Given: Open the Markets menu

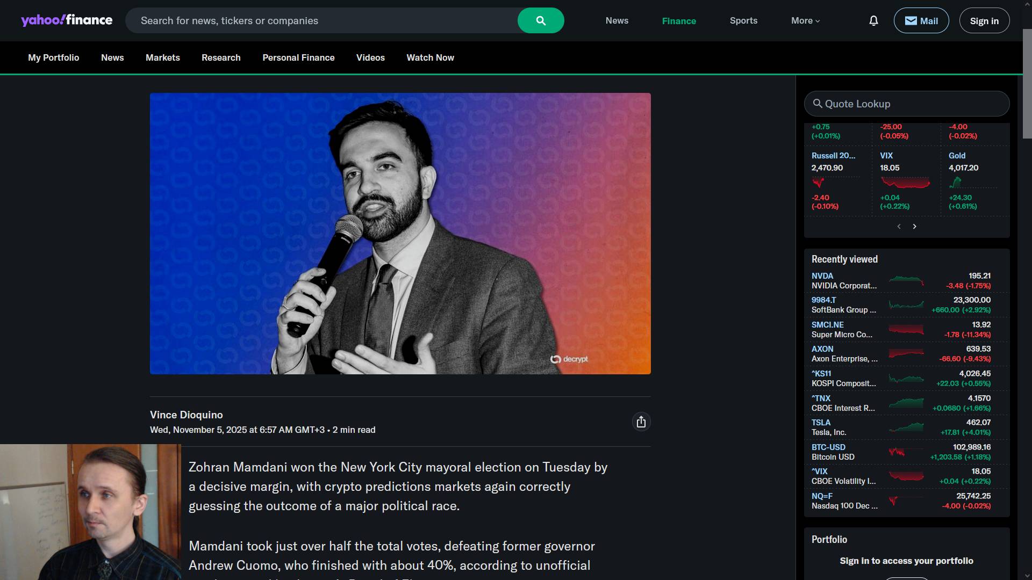Looking at the screenshot, I should [x=163, y=57].
